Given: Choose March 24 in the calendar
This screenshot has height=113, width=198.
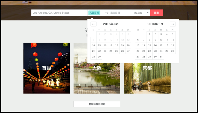Looking at the screenshot, I should tap(161, 51).
